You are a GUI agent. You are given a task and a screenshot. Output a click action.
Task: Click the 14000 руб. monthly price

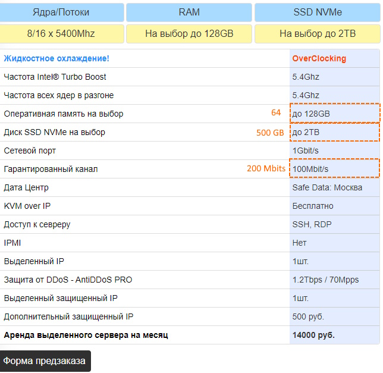click(313, 335)
